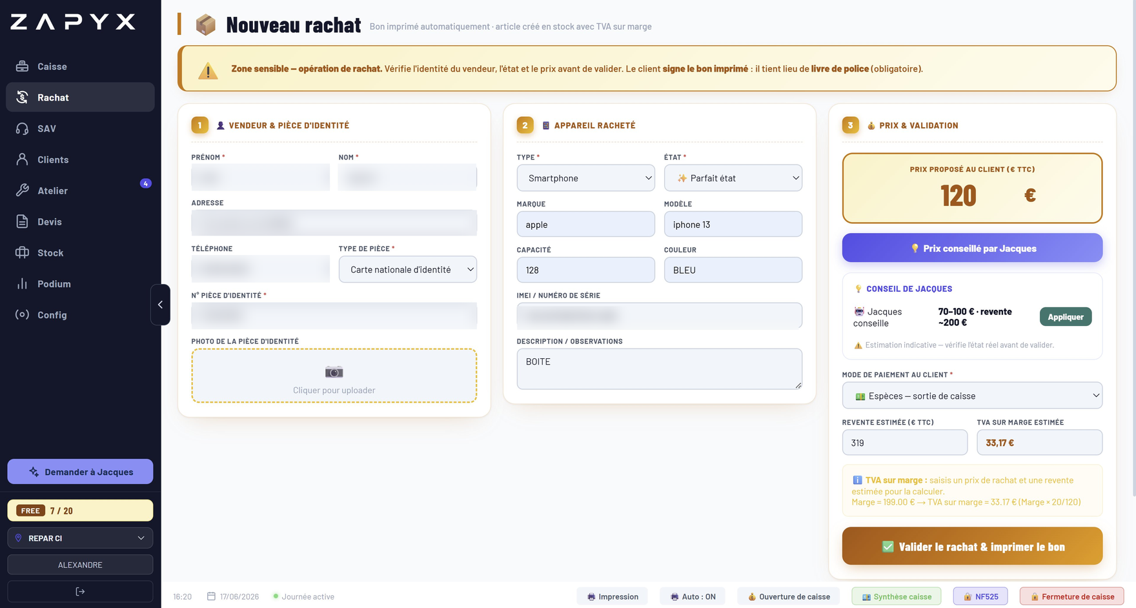
Task: Click the package icon beside Nouveau rachat
Action: (206, 25)
